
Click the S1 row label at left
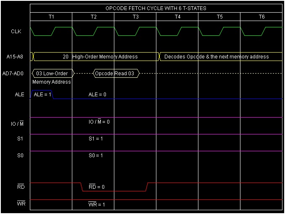coord(20,139)
